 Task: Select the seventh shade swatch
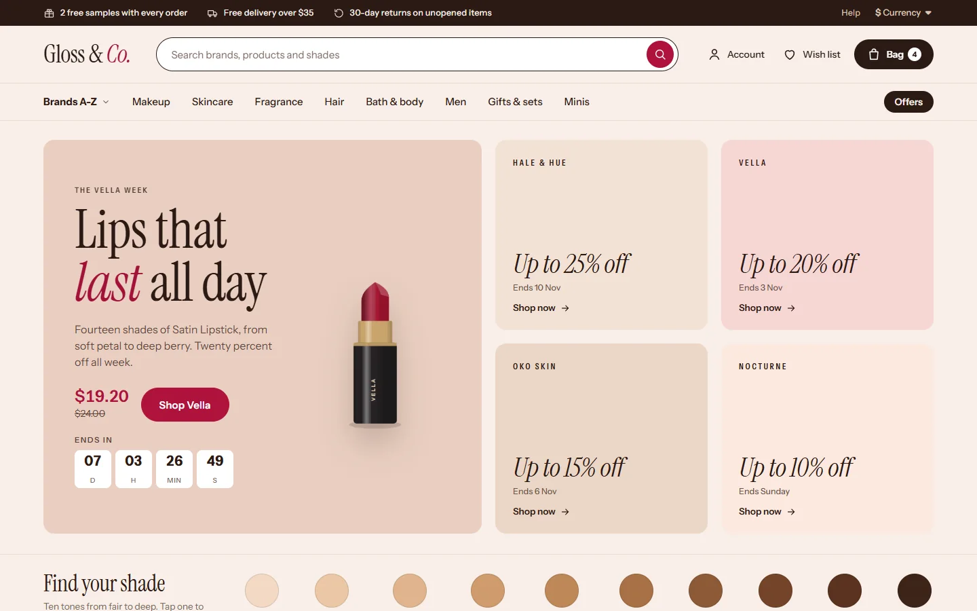(x=706, y=591)
